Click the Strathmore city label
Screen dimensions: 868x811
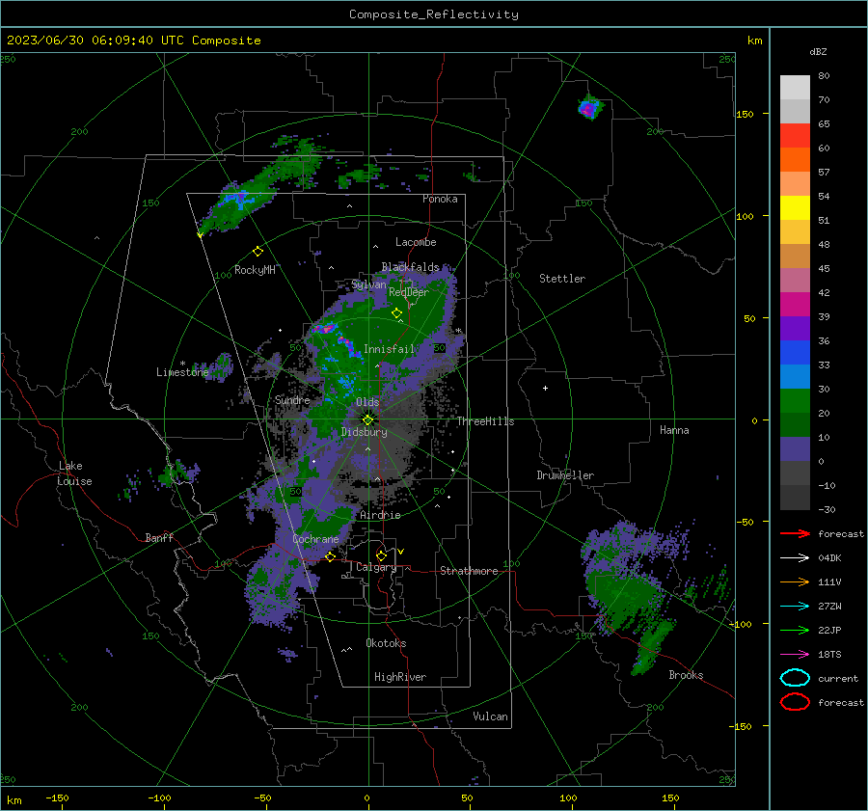pos(469,571)
